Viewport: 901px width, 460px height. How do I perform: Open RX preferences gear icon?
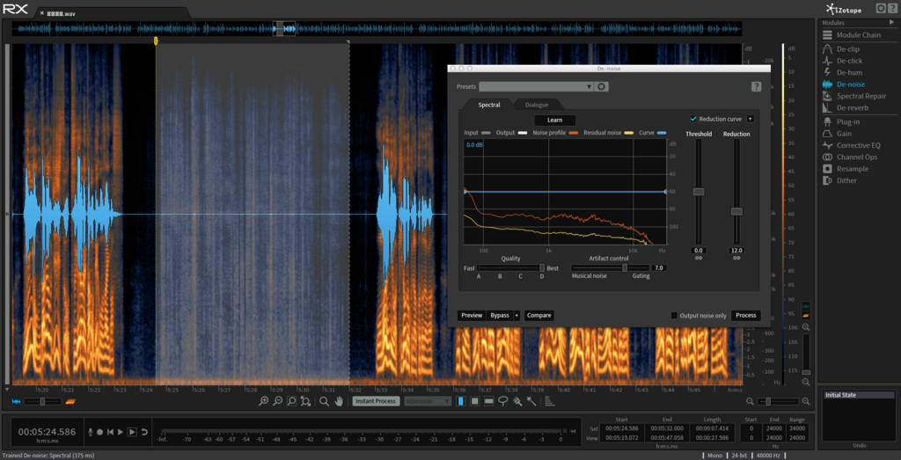click(x=880, y=8)
